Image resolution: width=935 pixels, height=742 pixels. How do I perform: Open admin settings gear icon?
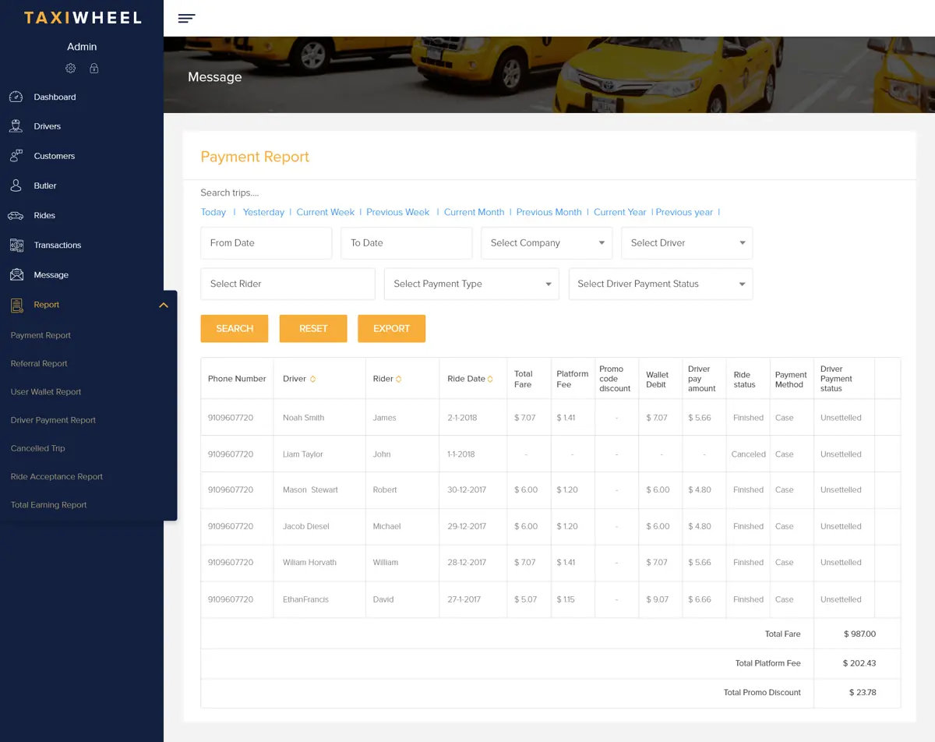pos(71,69)
